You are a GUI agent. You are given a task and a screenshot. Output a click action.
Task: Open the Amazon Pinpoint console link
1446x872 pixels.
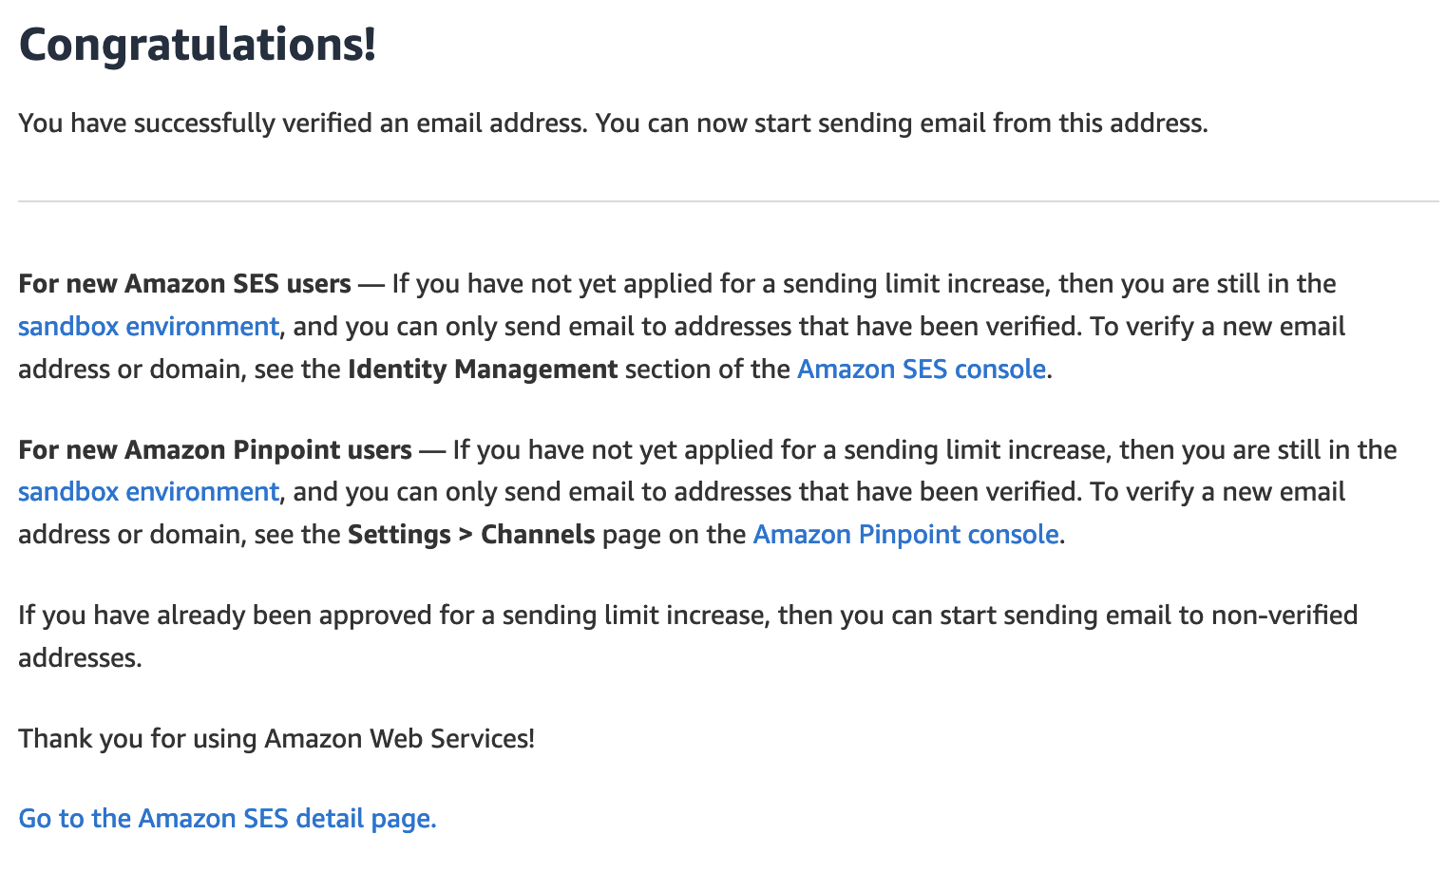click(905, 534)
